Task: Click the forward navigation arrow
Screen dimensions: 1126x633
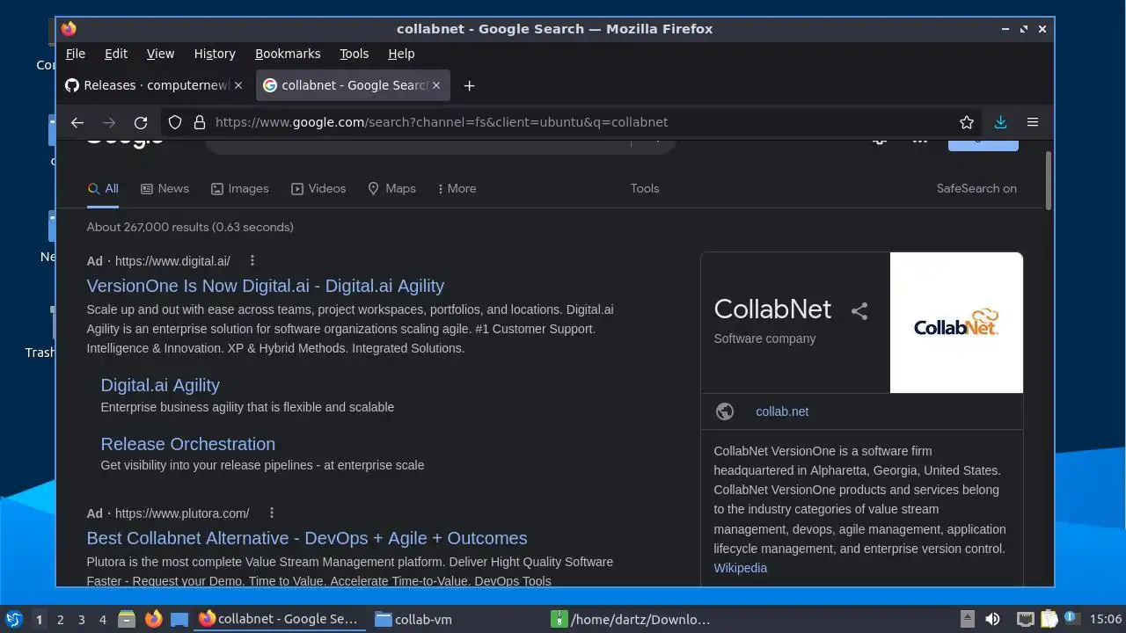Action: pyautogui.click(x=109, y=122)
